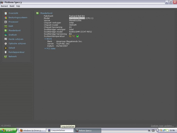Show Netwerk details

pos(13,56)
